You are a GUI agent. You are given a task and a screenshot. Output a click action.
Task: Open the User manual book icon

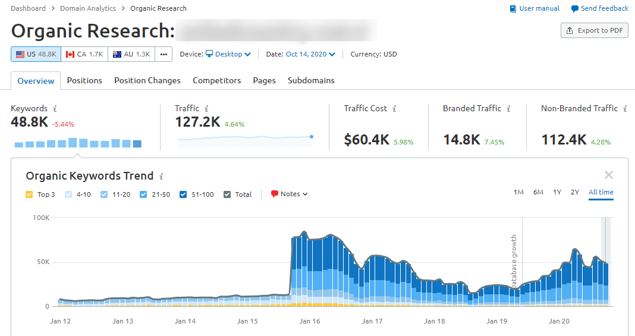pos(513,8)
